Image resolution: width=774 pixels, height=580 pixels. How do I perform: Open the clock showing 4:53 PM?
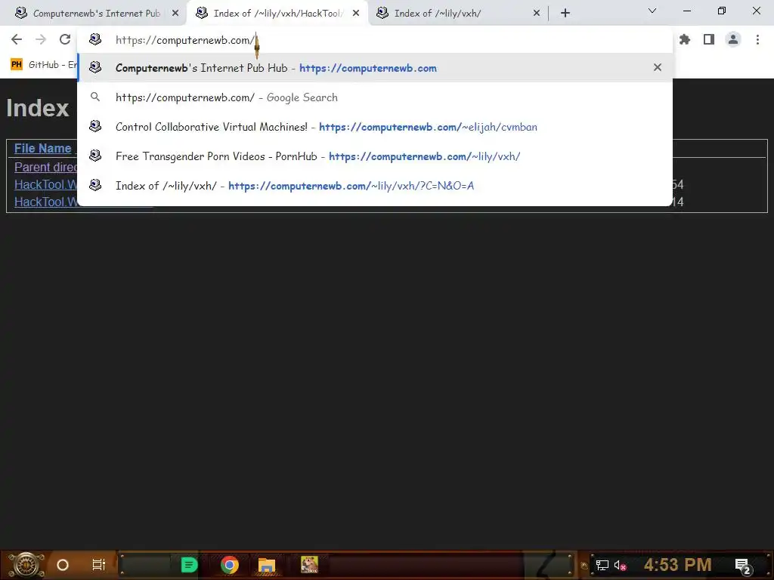point(677,565)
